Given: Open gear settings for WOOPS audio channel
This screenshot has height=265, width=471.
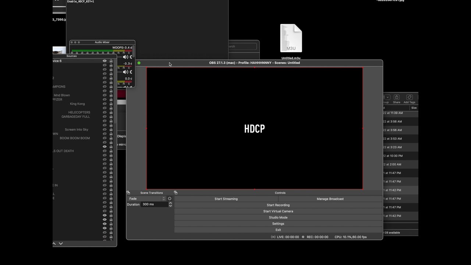Looking at the screenshot, I should [131, 57].
